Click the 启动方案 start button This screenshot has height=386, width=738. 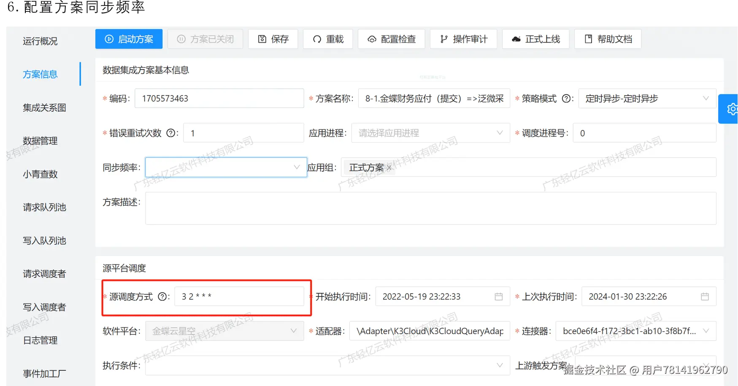click(129, 39)
